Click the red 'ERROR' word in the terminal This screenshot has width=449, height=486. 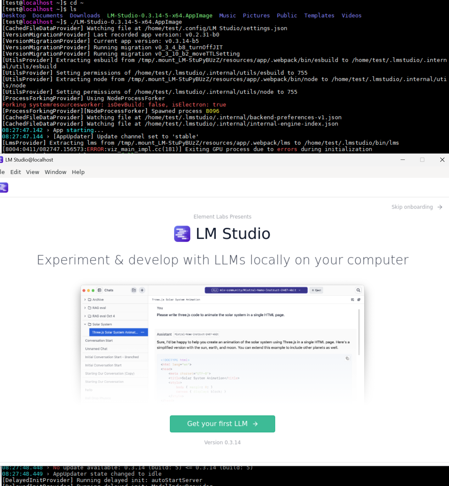[x=95, y=149]
